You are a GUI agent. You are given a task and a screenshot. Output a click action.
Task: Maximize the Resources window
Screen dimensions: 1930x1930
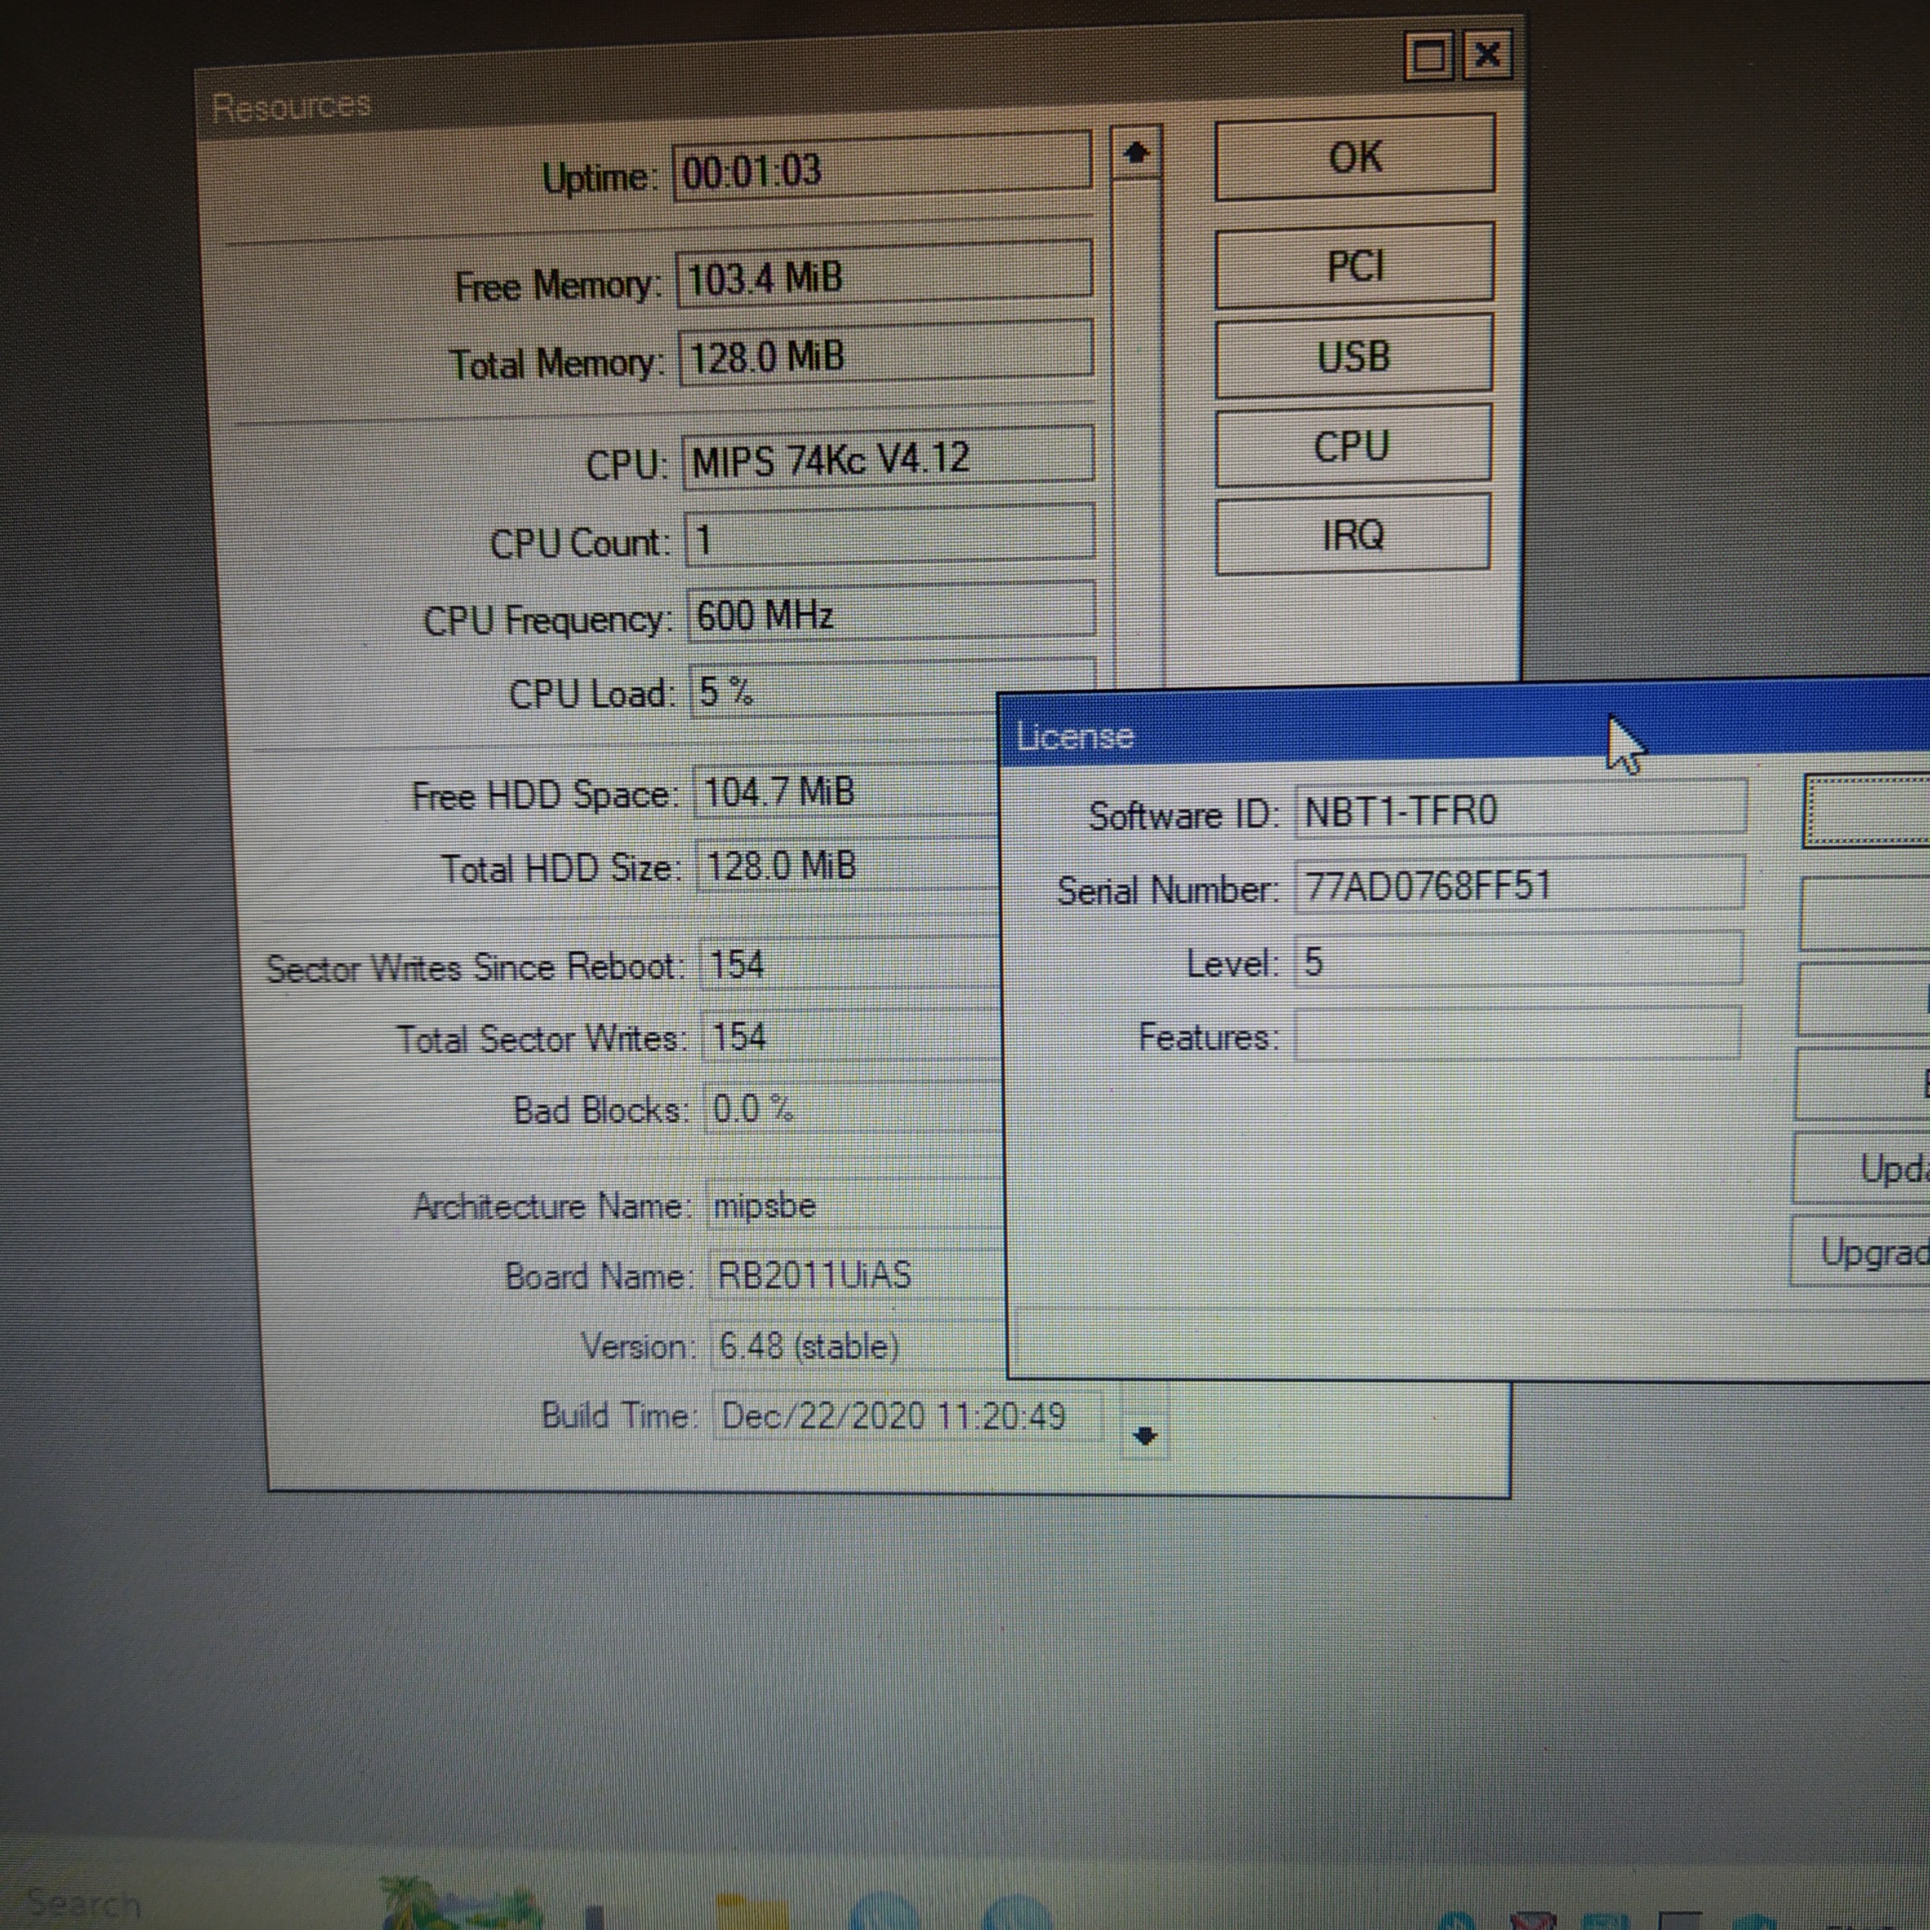[1427, 57]
